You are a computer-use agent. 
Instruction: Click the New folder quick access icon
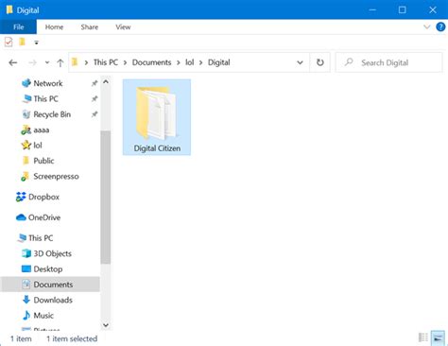tap(22, 42)
